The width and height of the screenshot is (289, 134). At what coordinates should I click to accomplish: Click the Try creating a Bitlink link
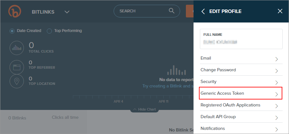[168, 86]
